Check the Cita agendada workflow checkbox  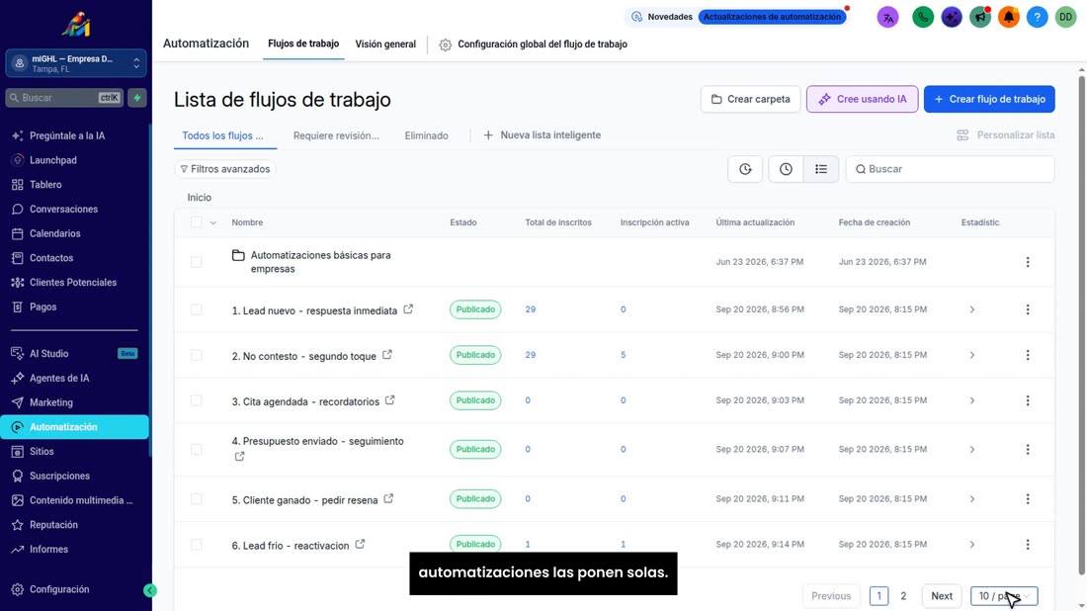pos(197,400)
